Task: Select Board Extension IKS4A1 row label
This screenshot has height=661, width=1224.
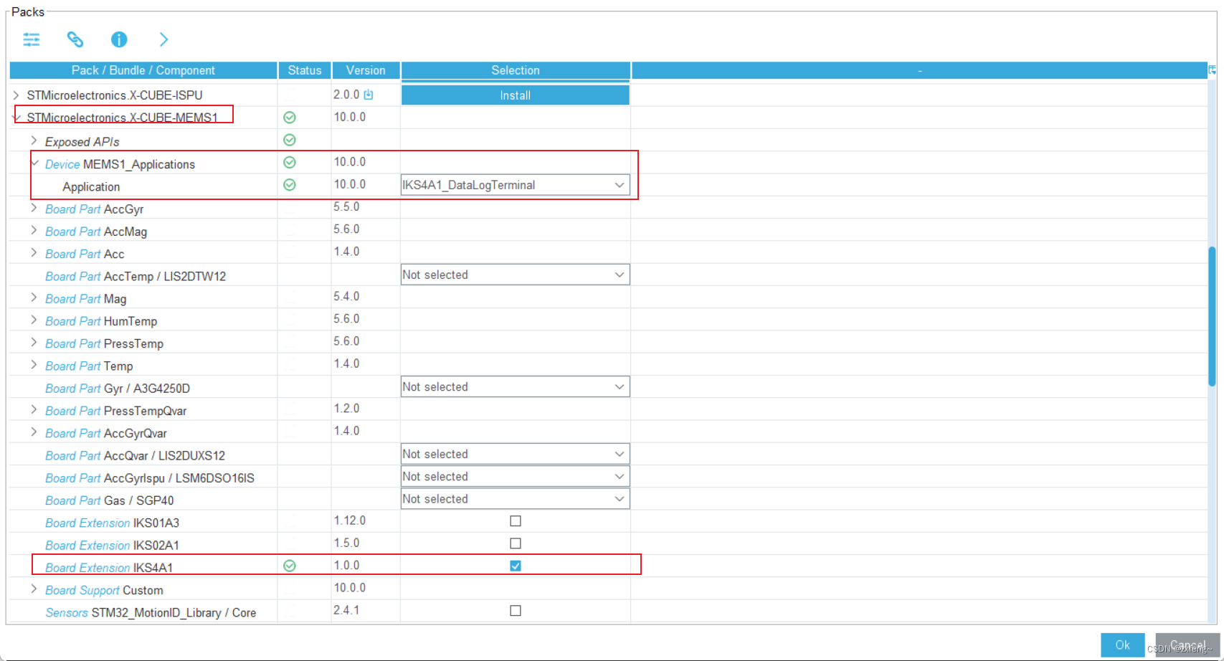Action: 109,567
